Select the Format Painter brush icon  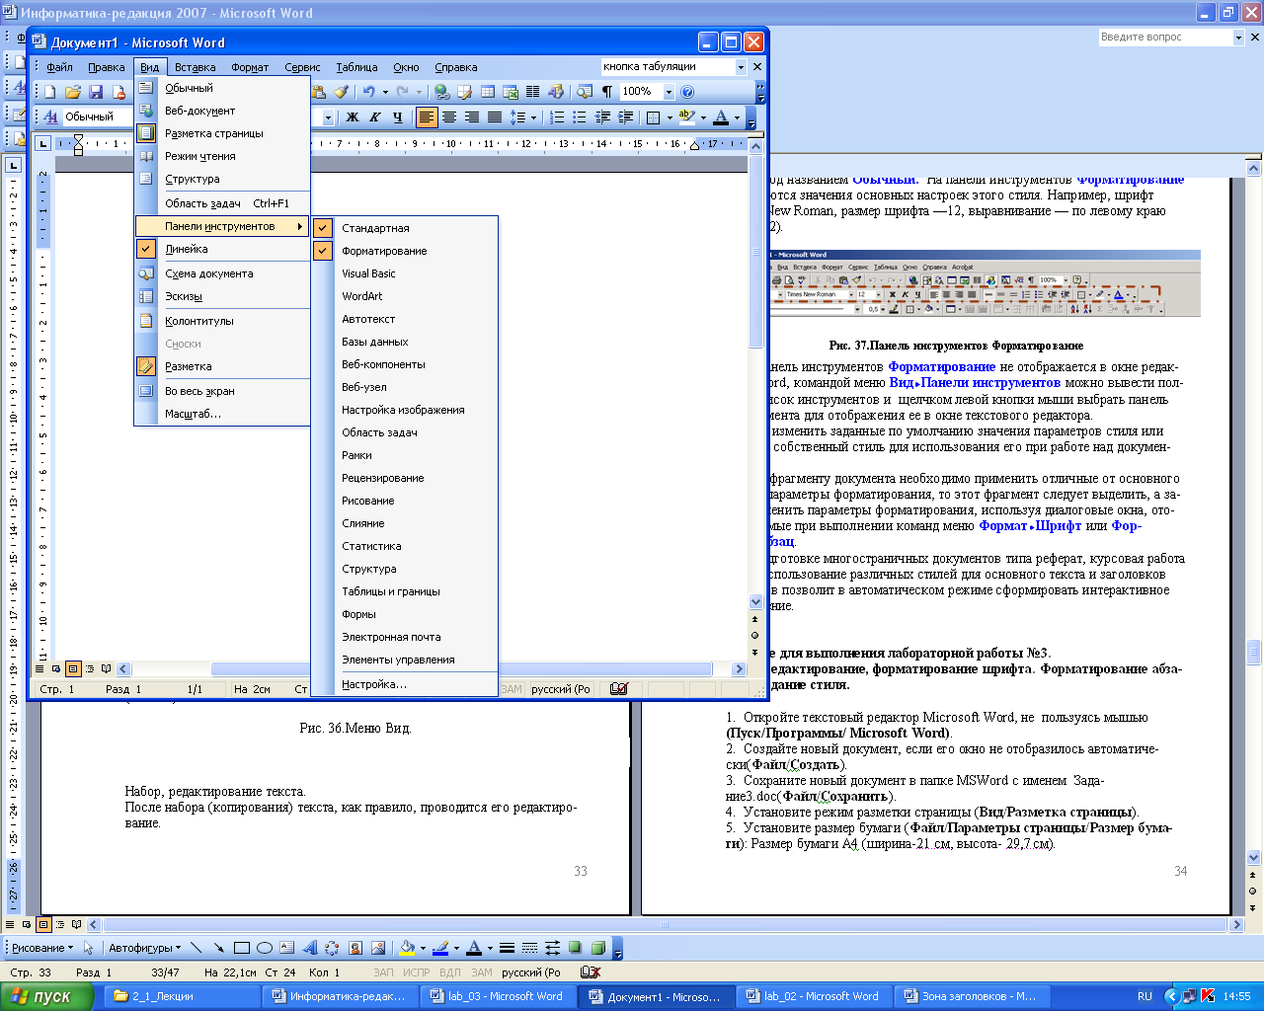[341, 92]
